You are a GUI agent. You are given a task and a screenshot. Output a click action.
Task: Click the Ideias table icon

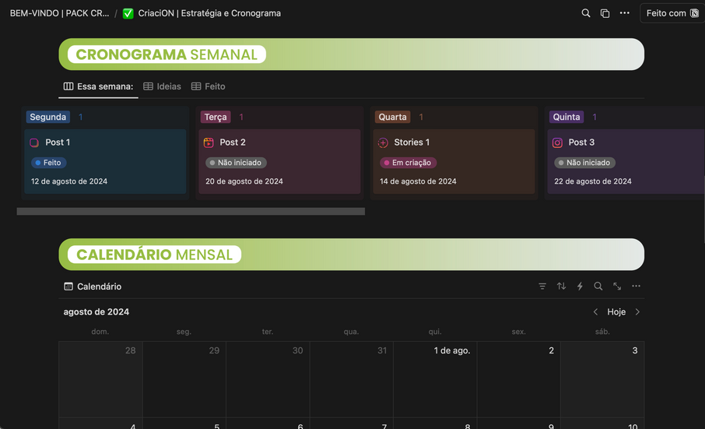[148, 86]
